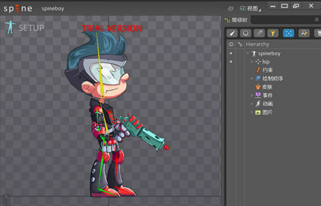
Task: Toggle the slots circle filter button
Action: (246, 33)
